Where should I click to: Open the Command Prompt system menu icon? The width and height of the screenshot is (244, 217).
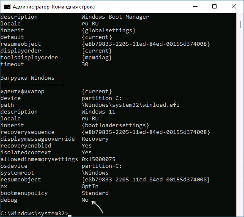7,7
